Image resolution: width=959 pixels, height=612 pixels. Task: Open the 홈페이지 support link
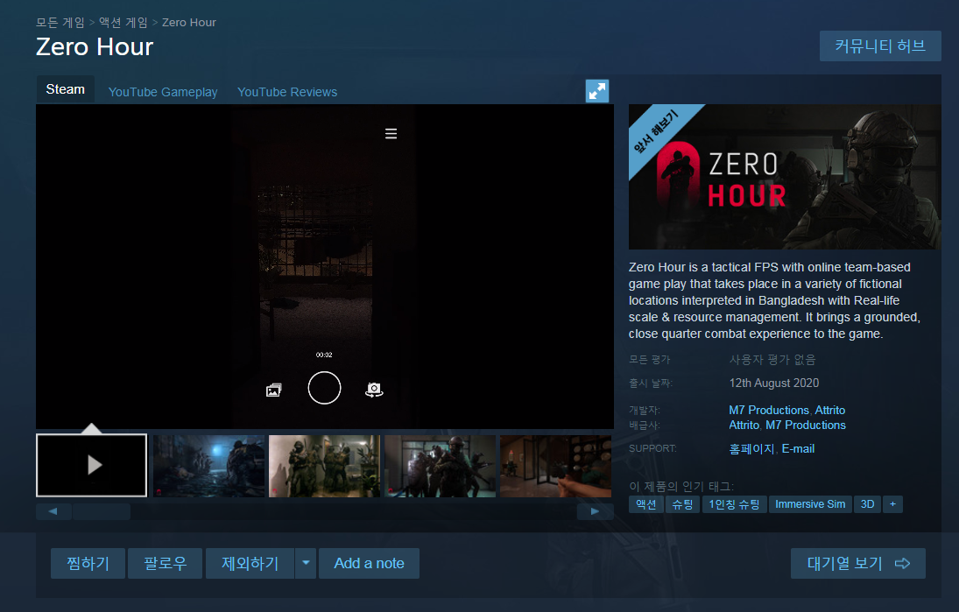pyautogui.click(x=751, y=449)
